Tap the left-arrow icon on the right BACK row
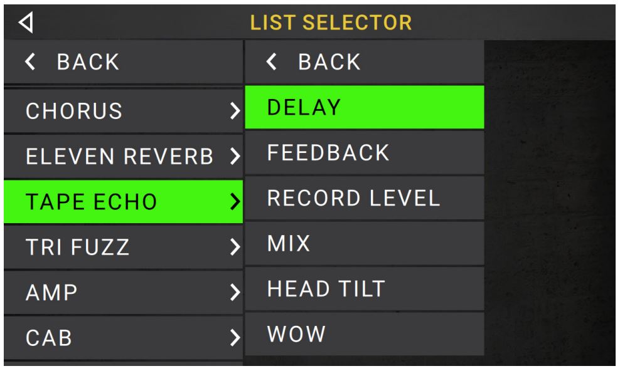Image resolution: width=620 pixels, height=371 pixels. 271,61
